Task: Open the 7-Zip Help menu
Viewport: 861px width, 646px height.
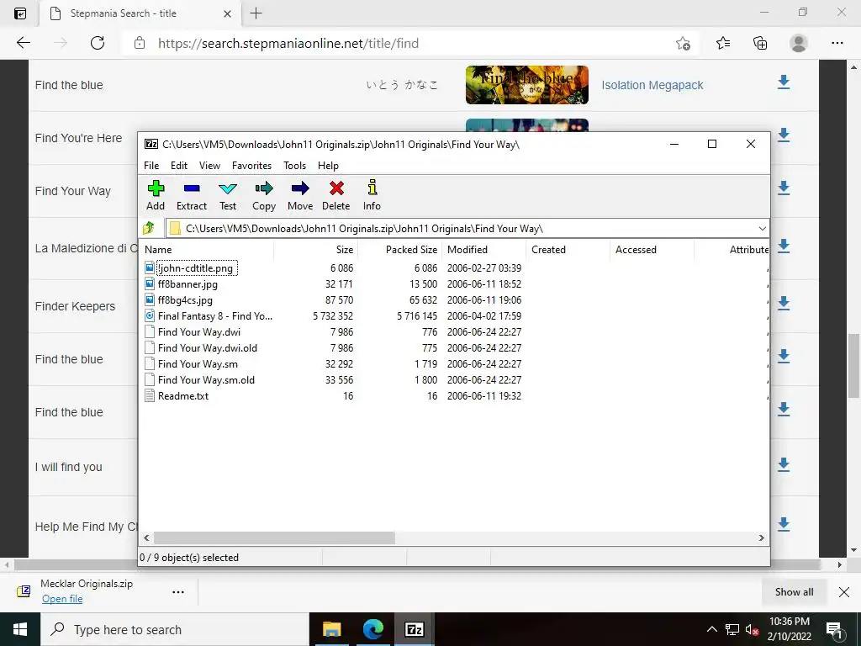Action: coord(328,166)
